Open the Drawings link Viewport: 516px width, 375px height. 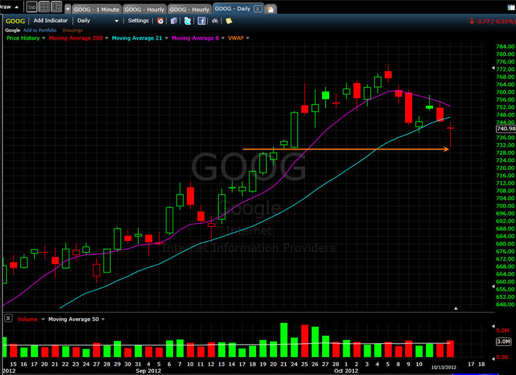click(x=72, y=30)
